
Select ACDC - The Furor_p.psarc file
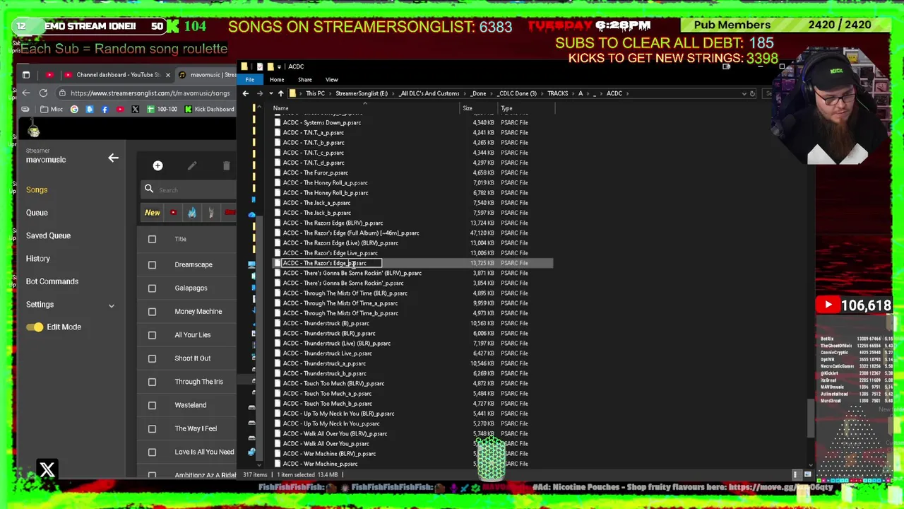point(316,172)
